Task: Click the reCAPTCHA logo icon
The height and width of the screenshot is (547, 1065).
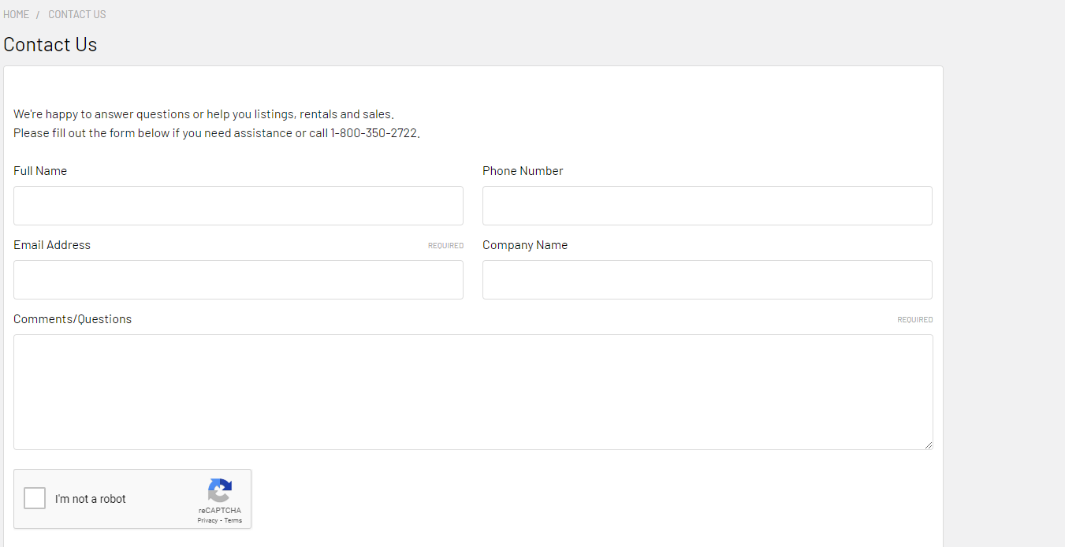Action: pyautogui.click(x=220, y=490)
